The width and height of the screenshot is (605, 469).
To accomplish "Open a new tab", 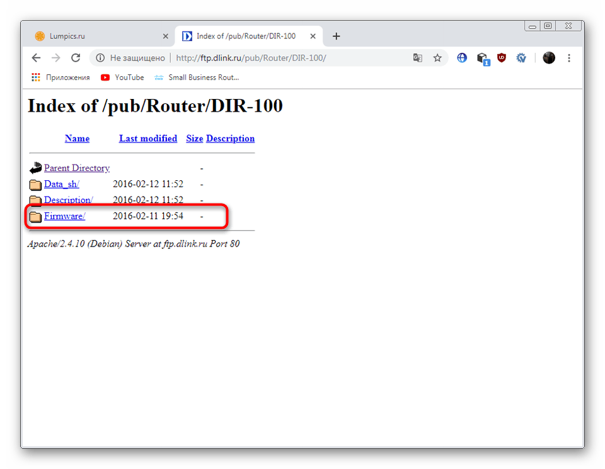I will point(336,37).
